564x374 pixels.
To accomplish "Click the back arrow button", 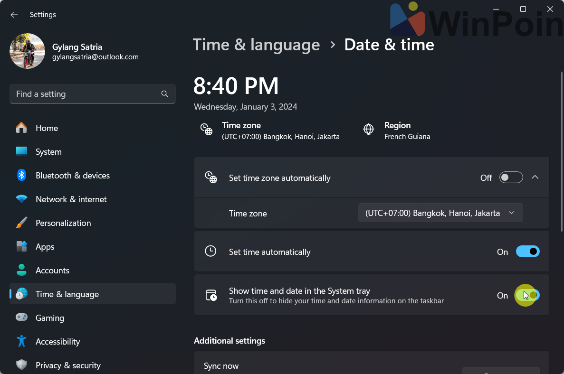I will pyautogui.click(x=14, y=15).
